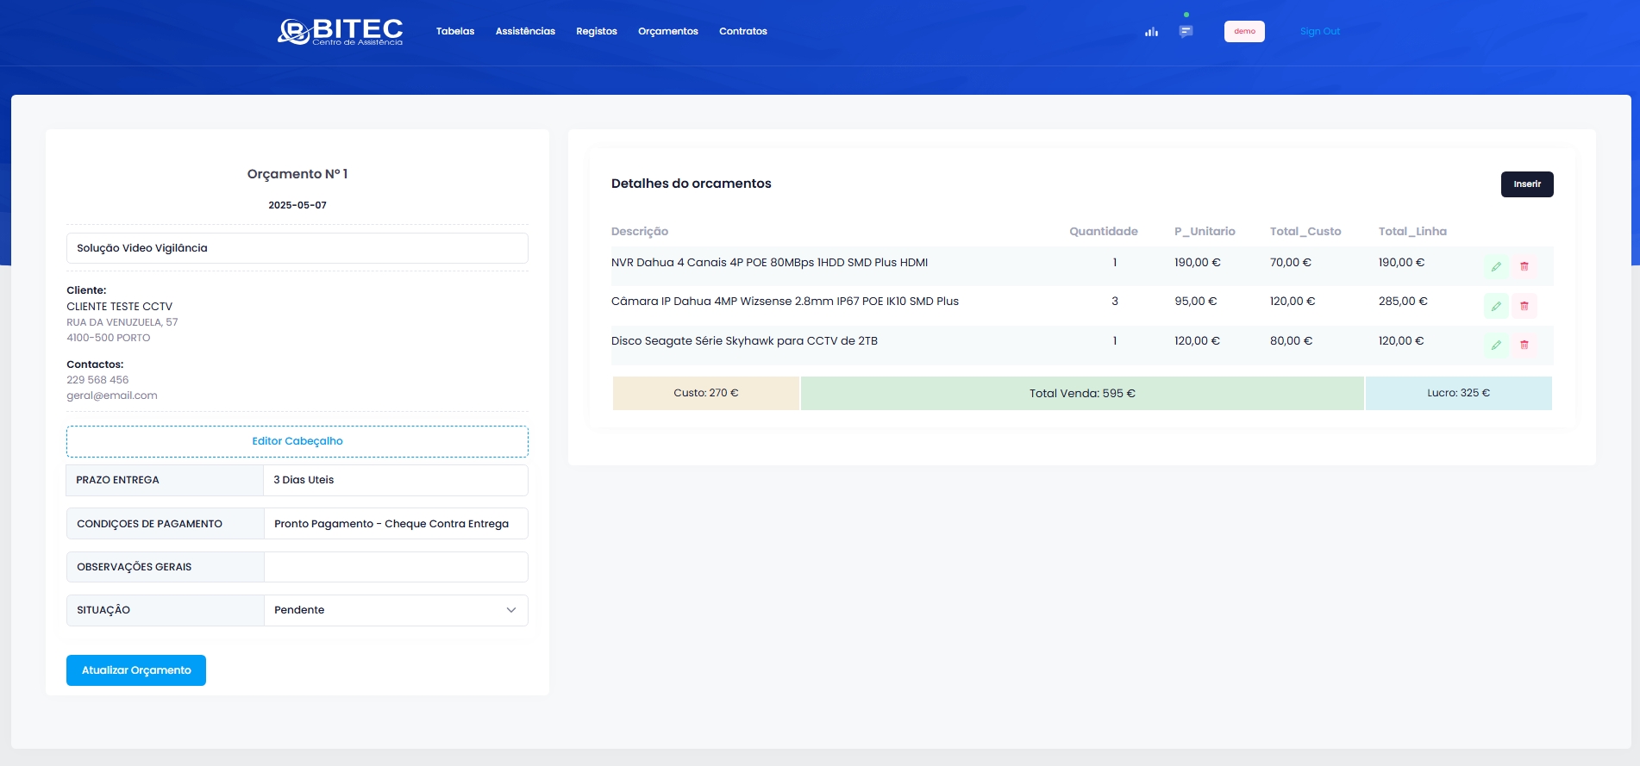Edit the Disco Seagate Skyhawk line
Screen dimensions: 1640x766
coord(1496,346)
